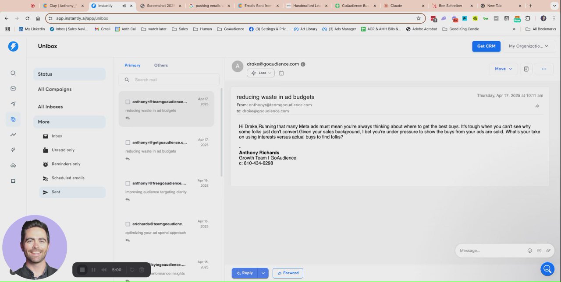The height and width of the screenshot is (282, 561).
Task: Open the All Bookmarks folder
Action: pos(541,29)
